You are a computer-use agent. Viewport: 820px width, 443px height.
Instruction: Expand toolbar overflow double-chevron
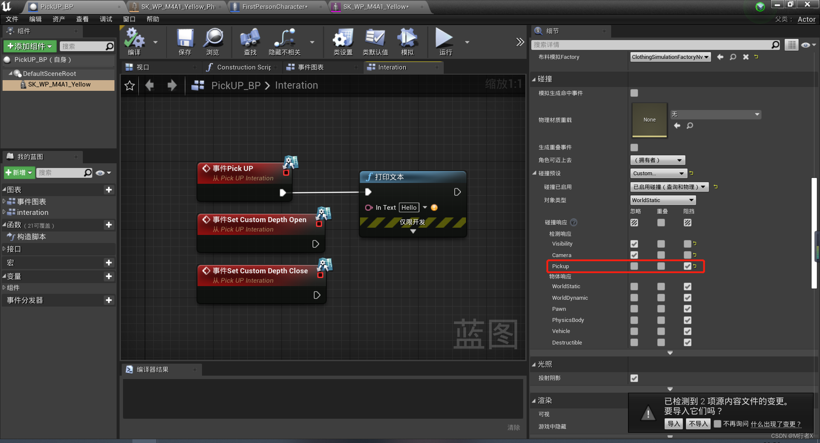(520, 42)
